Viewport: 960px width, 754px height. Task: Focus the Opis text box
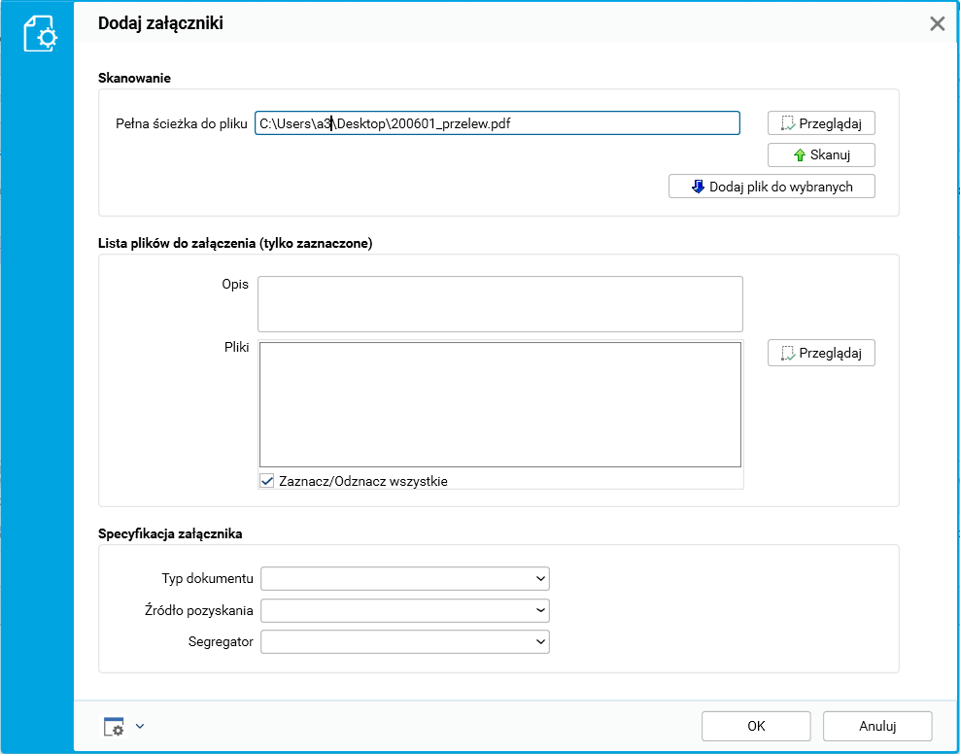[x=499, y=304]
